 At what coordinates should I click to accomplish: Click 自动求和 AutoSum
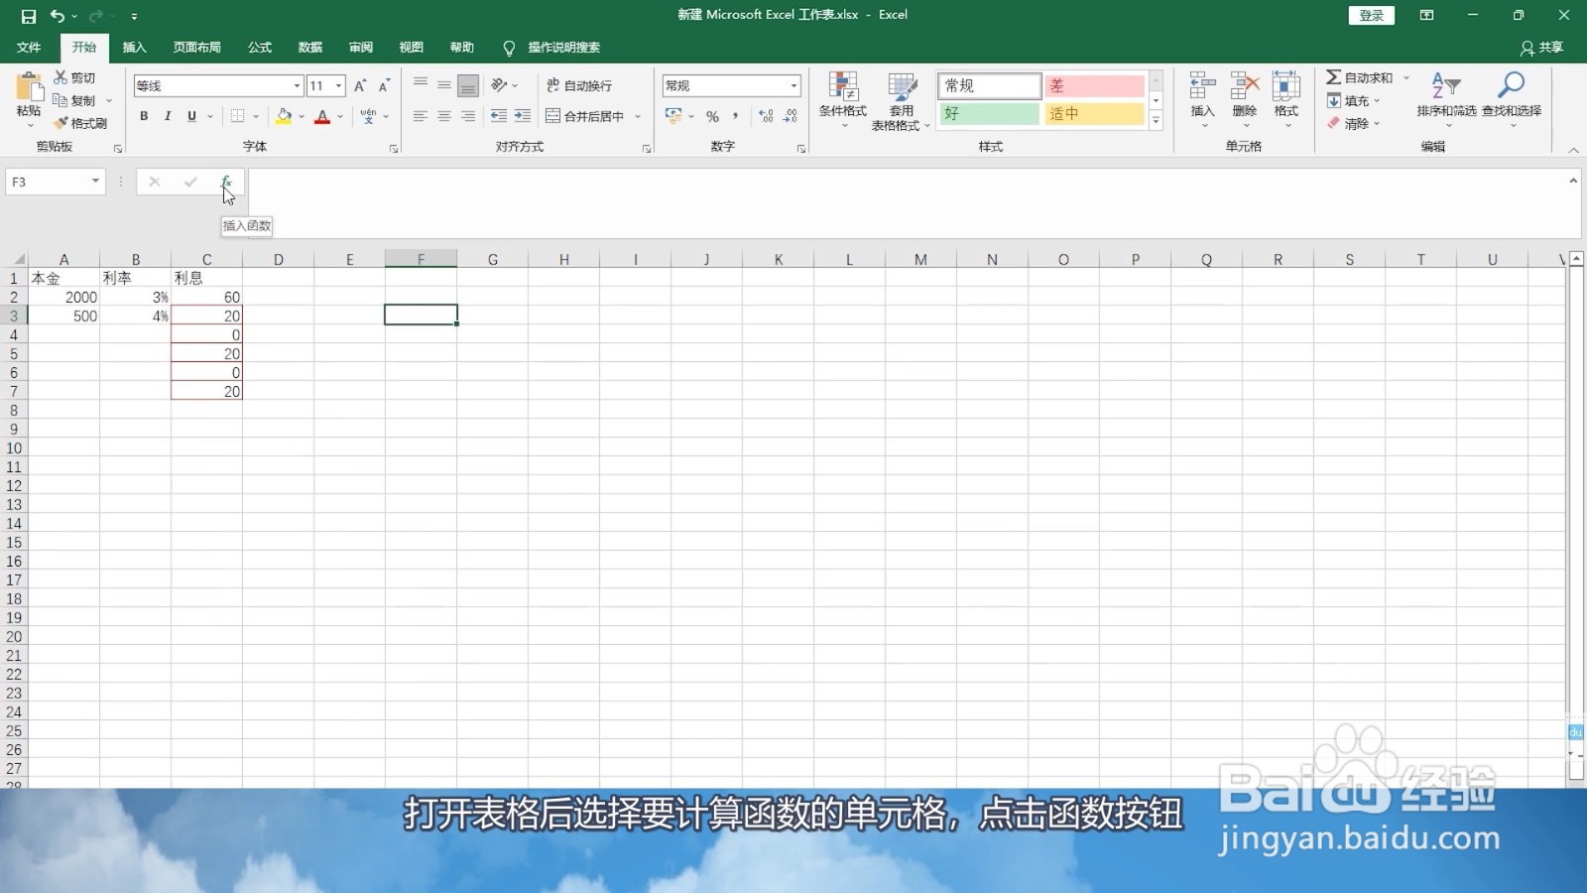[x=1360, y=77]
